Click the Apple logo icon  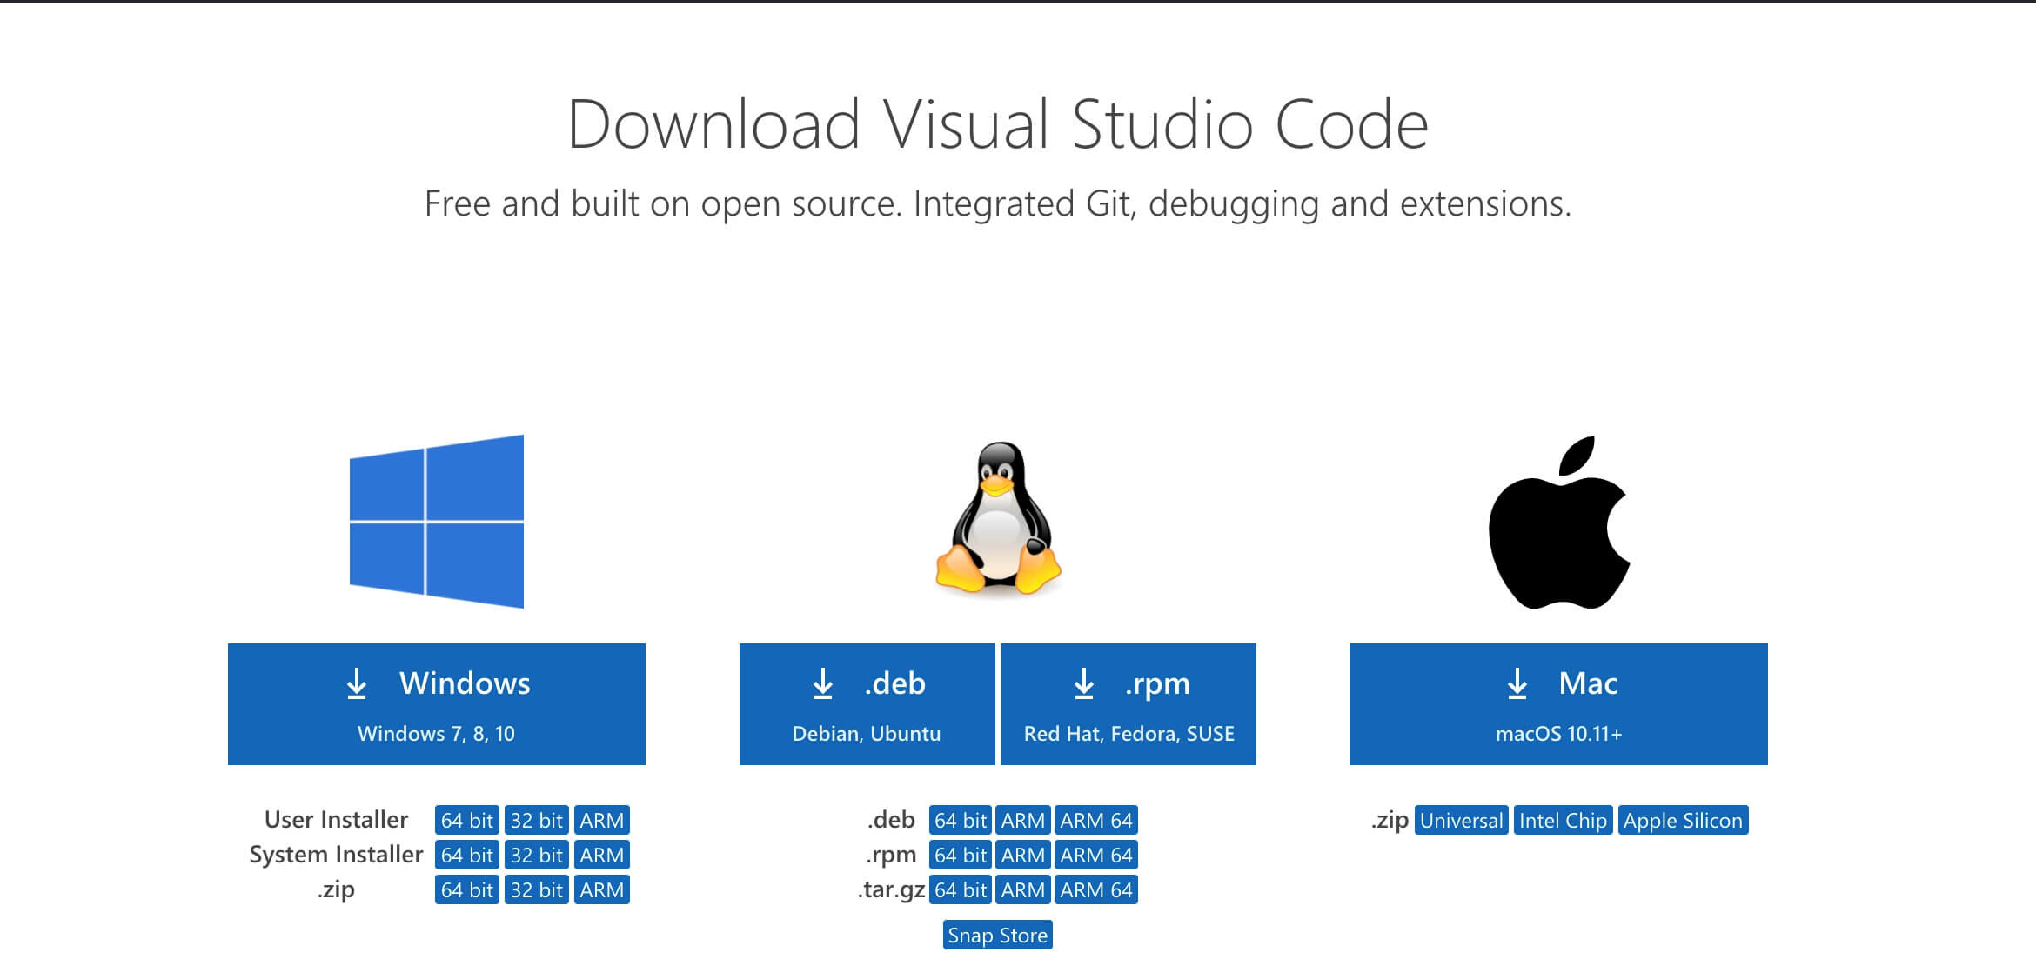(x=1559, y=522)
